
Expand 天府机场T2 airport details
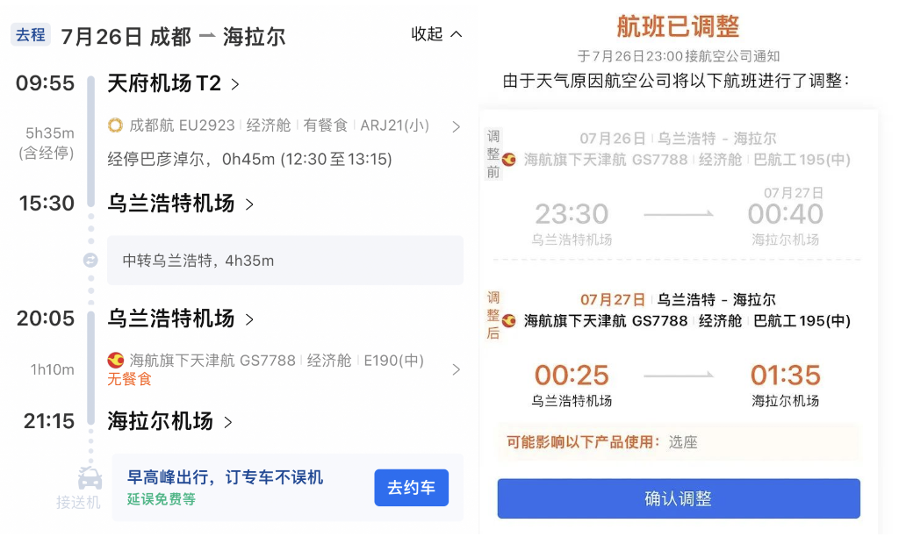[x=234, y=84]
